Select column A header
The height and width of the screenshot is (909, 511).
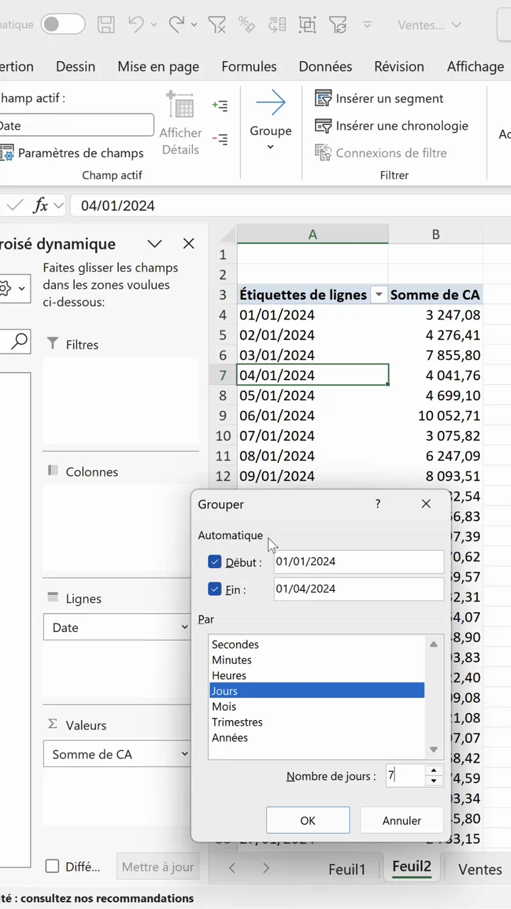coord(313,234)
